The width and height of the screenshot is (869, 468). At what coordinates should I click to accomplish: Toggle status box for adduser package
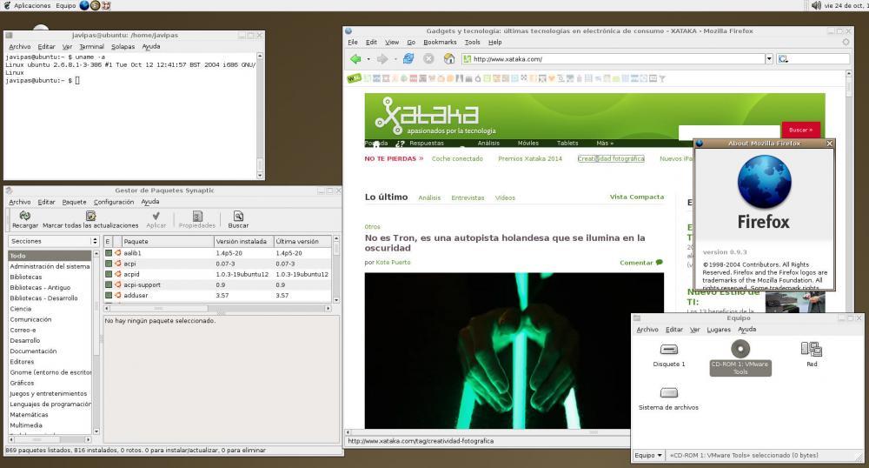coord(109,296)
